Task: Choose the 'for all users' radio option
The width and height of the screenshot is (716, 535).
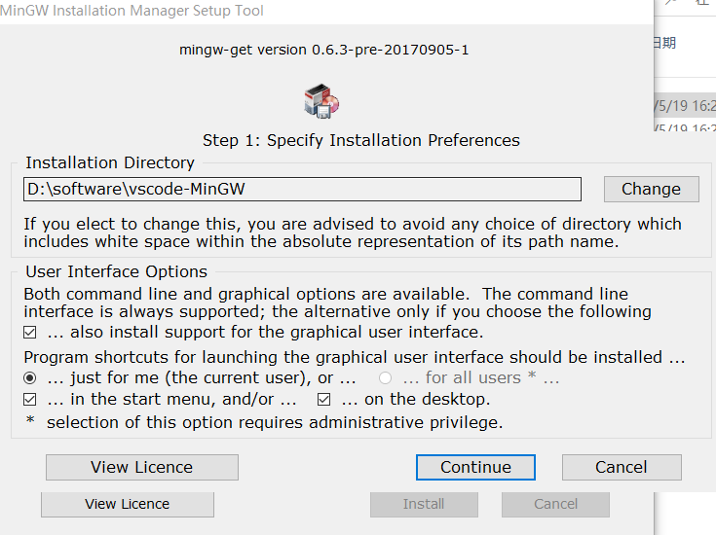Action: coord(386,377)
